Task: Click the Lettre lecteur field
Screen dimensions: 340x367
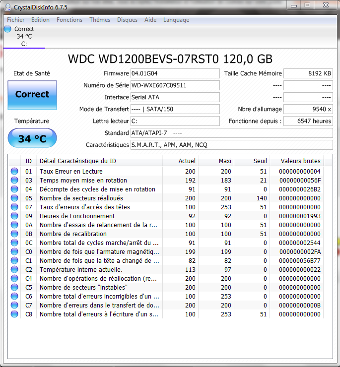Action: tap(175, 121)
